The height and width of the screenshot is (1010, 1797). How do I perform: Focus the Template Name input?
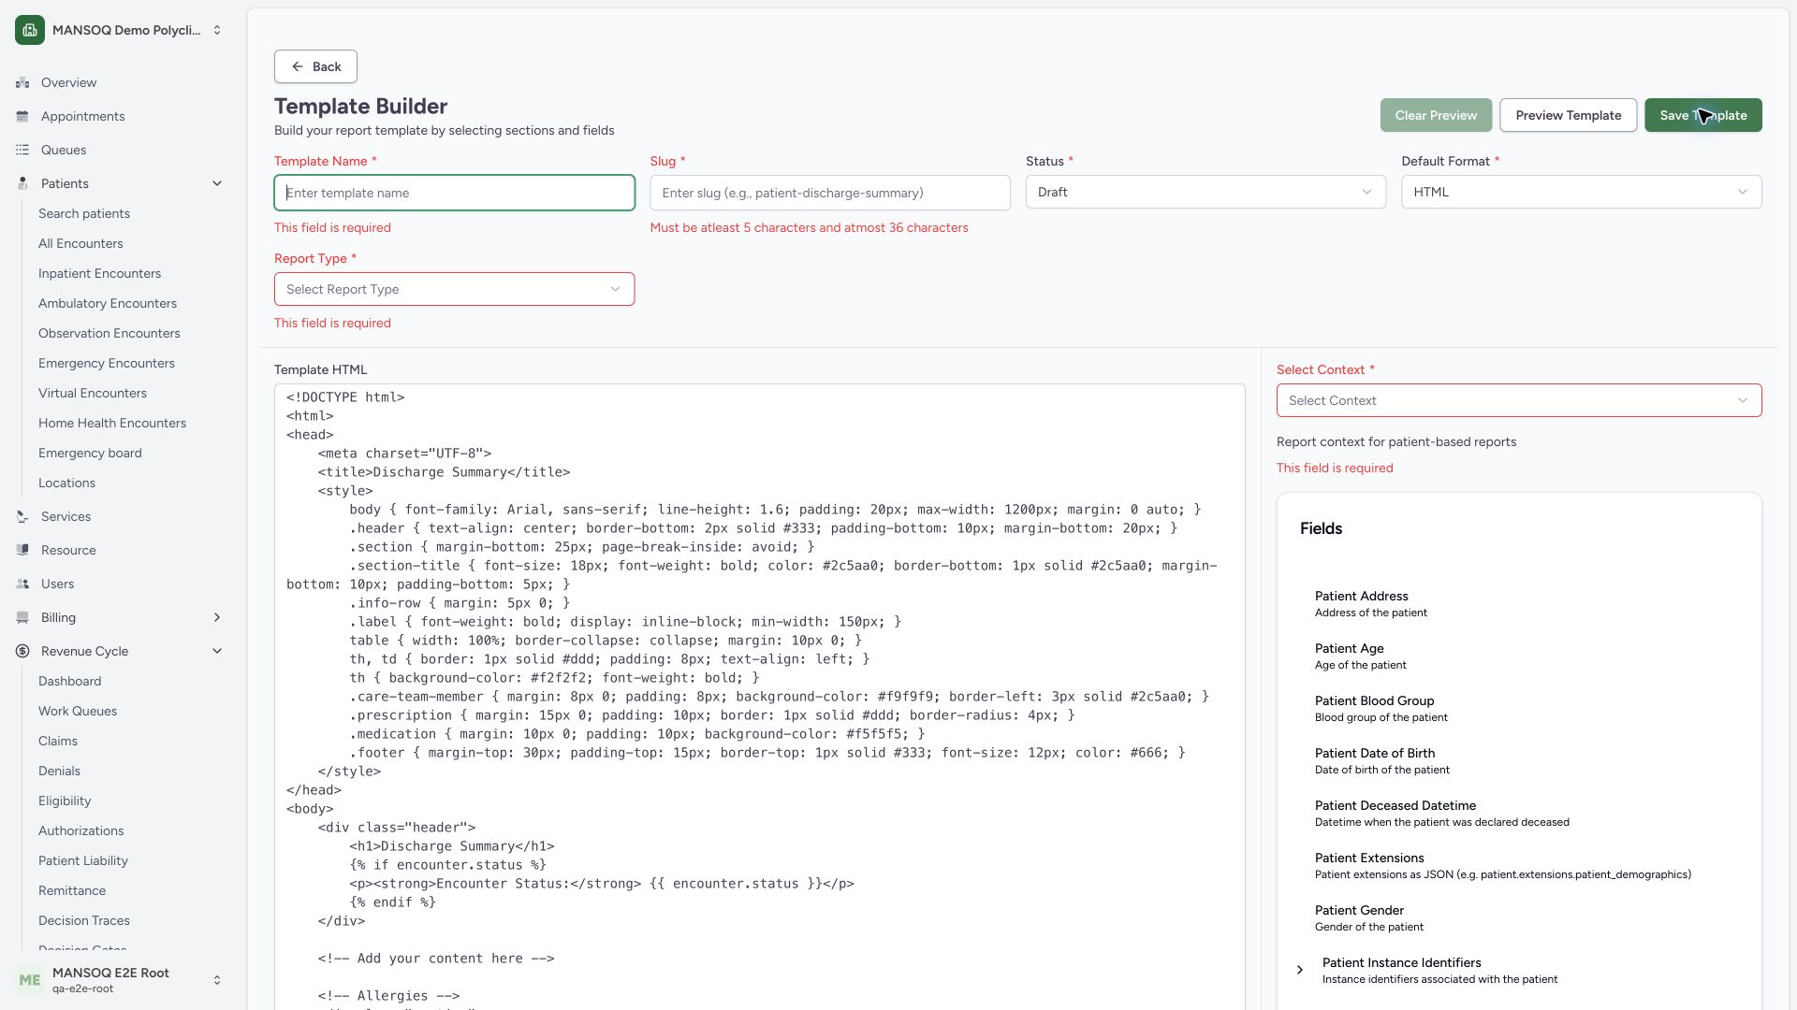click(454, 193)
